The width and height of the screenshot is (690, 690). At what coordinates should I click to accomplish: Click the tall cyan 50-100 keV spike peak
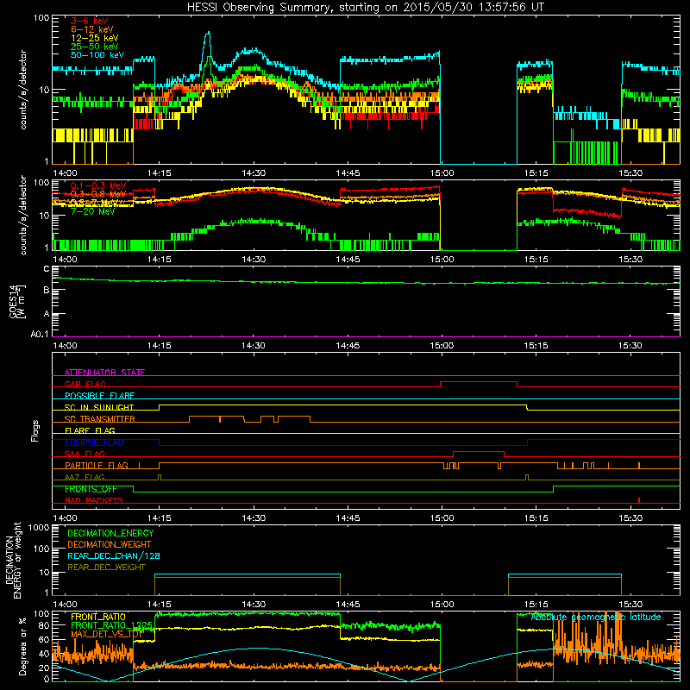pyautogui.click(x=208, y=34)
